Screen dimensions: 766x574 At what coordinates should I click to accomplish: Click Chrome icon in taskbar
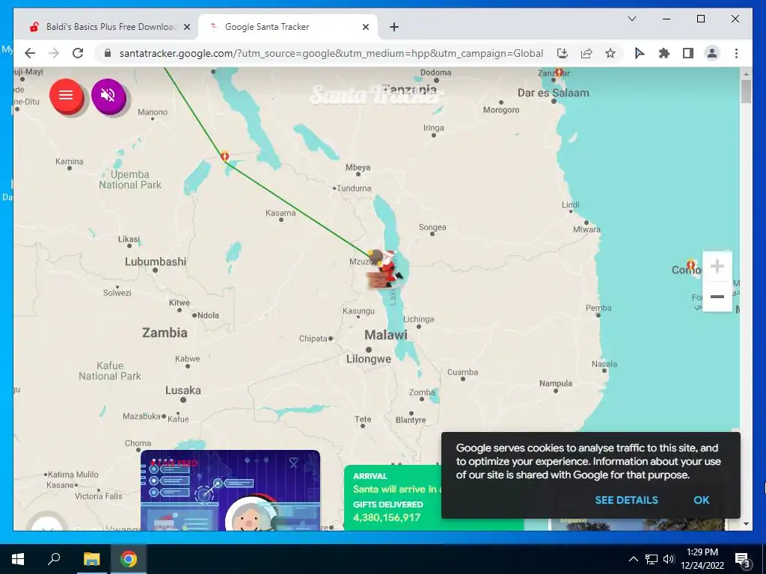click(x=129, y=559)
